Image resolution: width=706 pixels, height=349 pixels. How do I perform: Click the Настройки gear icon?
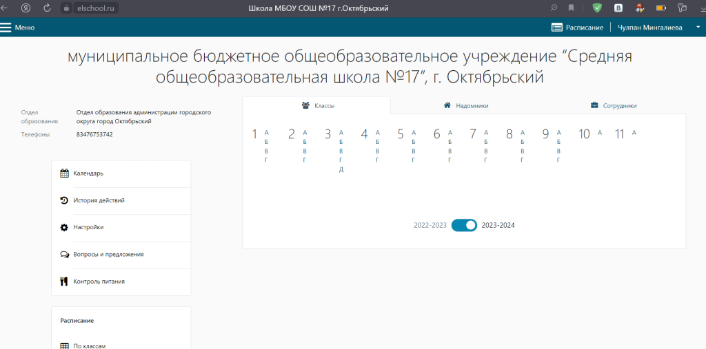(x=64, y=228)
